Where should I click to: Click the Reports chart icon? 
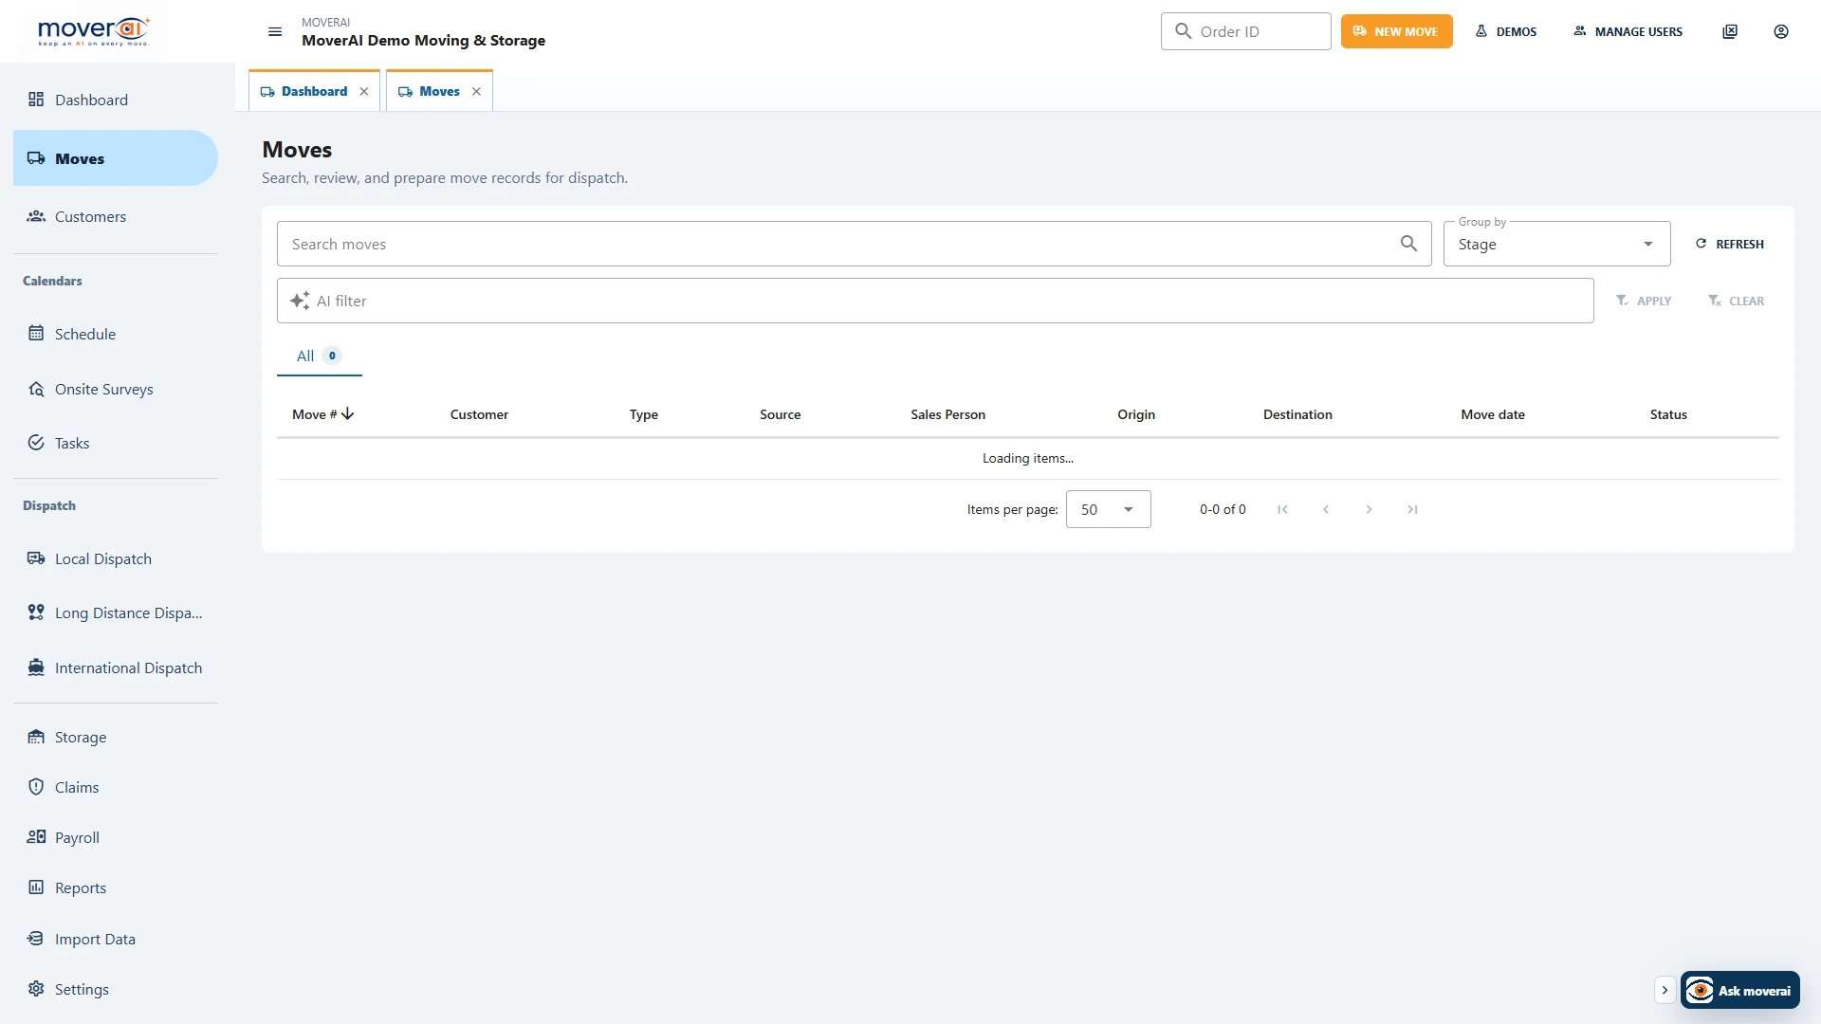coord(36,887)
